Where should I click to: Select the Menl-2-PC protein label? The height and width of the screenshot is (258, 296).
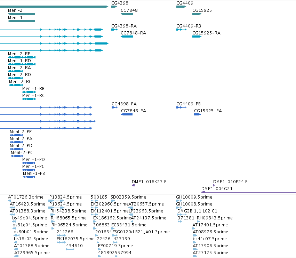22,153
